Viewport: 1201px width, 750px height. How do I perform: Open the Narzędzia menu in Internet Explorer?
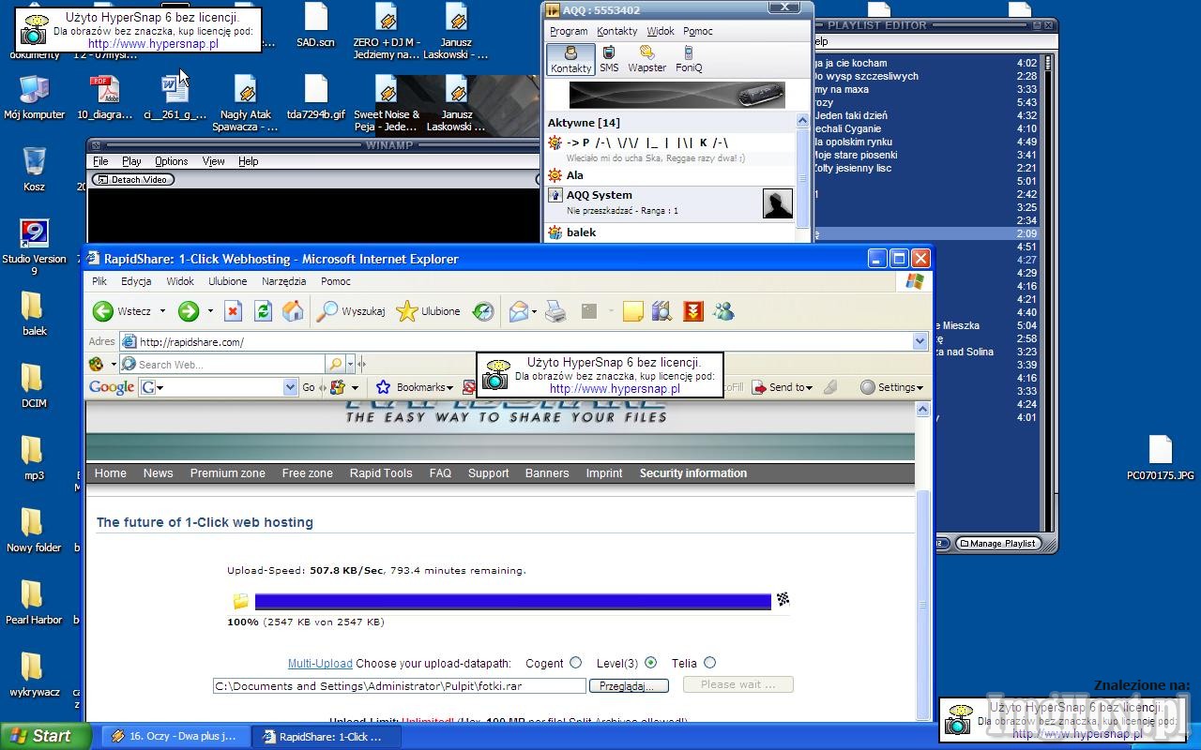[x=284, y=281]
